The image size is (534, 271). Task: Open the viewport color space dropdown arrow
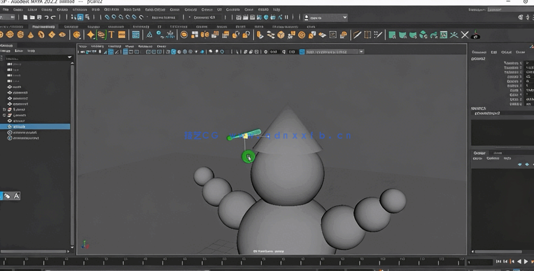(x=362, y=52)
